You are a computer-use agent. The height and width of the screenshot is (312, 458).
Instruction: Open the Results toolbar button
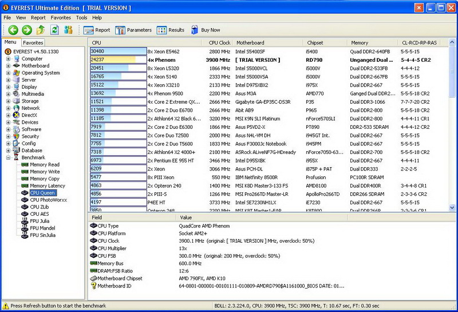coord(171,30)
